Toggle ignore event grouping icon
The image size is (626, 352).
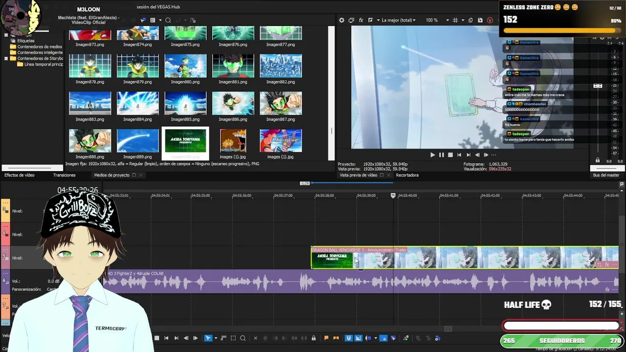pos(393,338)
